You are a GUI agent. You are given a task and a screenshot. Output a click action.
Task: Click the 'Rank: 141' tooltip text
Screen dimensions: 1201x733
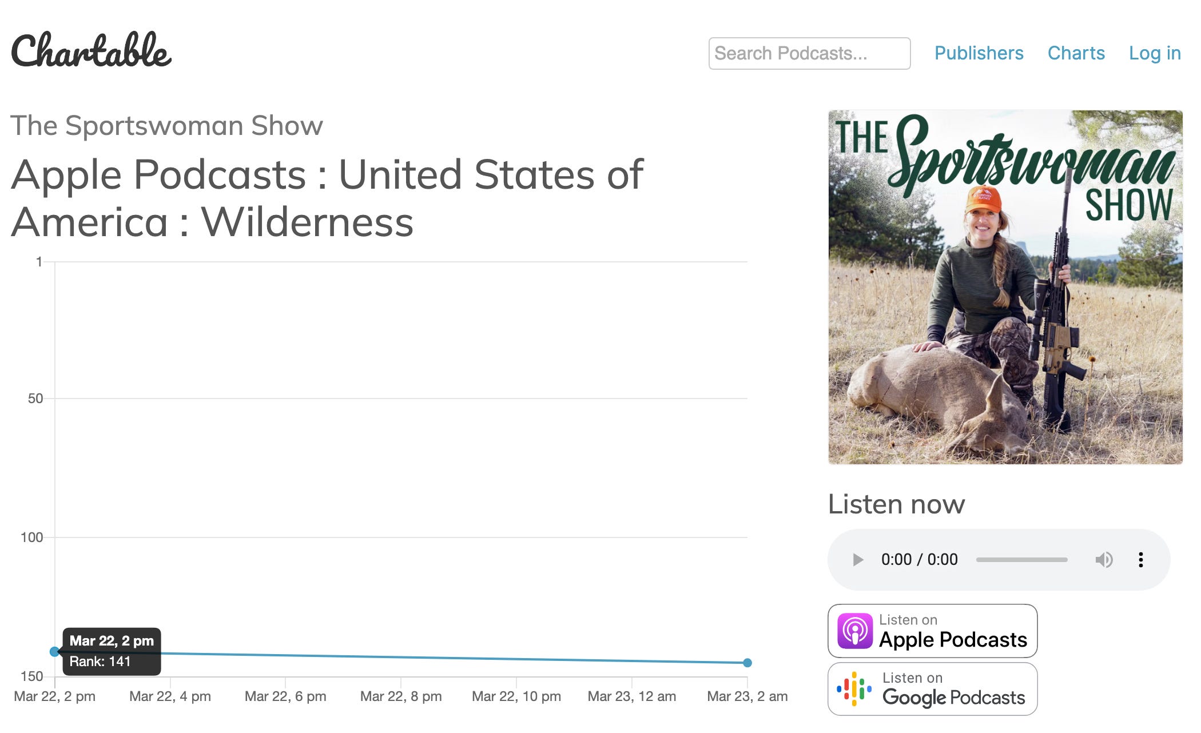tap(100, 662)
